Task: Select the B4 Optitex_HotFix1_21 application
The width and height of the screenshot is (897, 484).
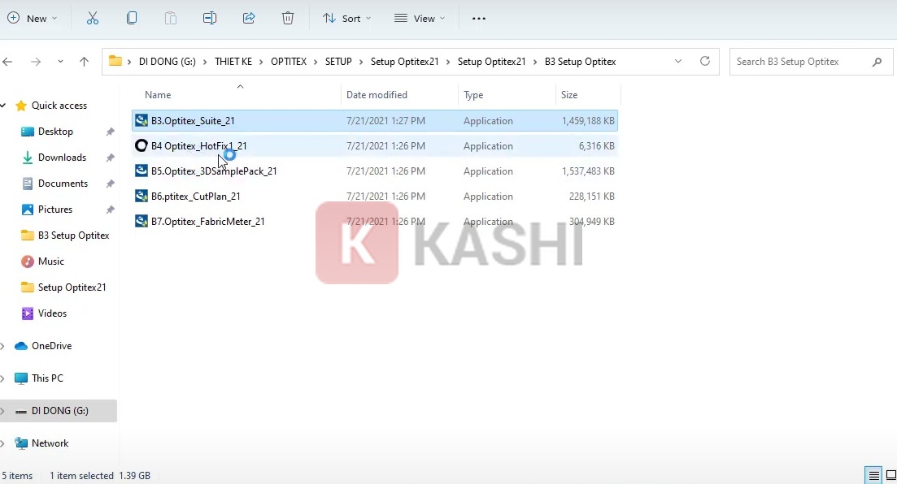Action: click(x=201, y=146)
